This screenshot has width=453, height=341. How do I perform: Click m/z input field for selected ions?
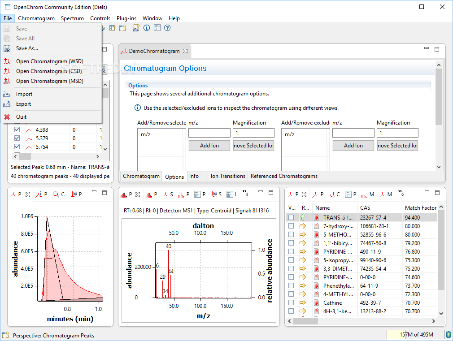pyautogui.click(x=209, y=133)
